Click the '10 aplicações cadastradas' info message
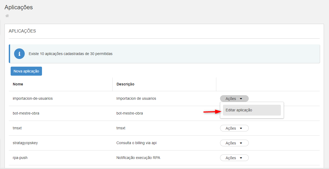329x169 pixels. [70, 54]
